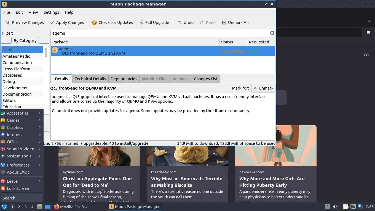
Task: Open About LXQt from the menu
Action: (x=22, y=172)
